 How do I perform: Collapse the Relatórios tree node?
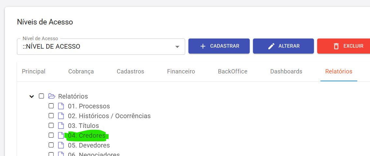click(32, 96)
